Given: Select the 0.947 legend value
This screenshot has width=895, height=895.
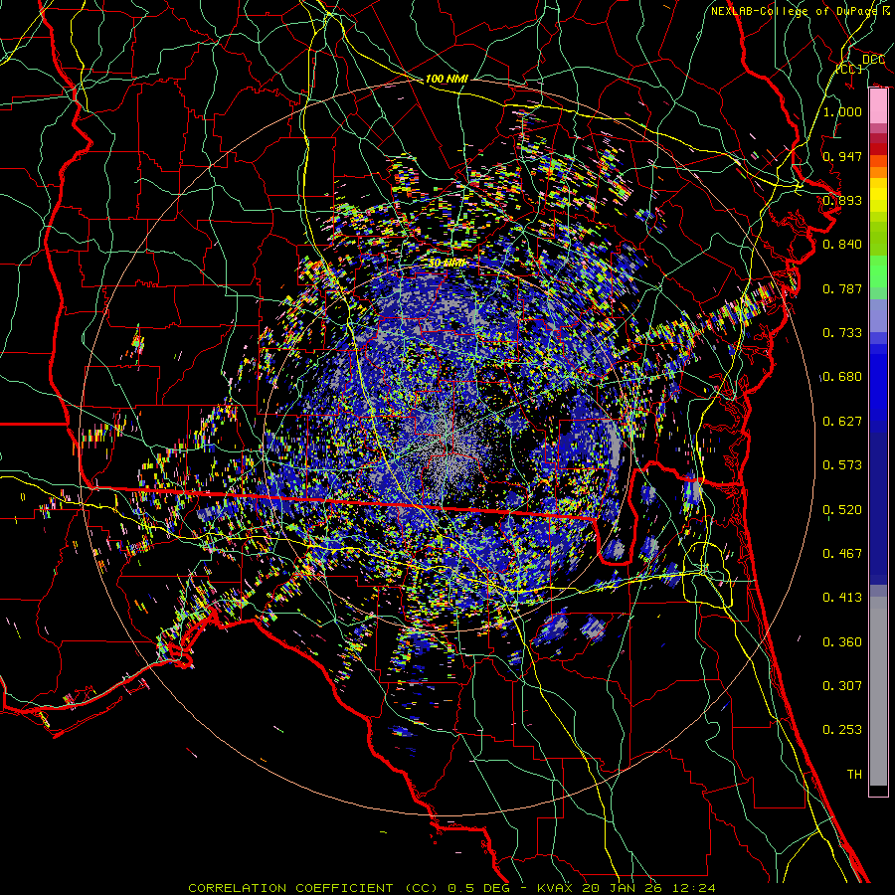Looking at the screenshot, I should tap(842, 156).
